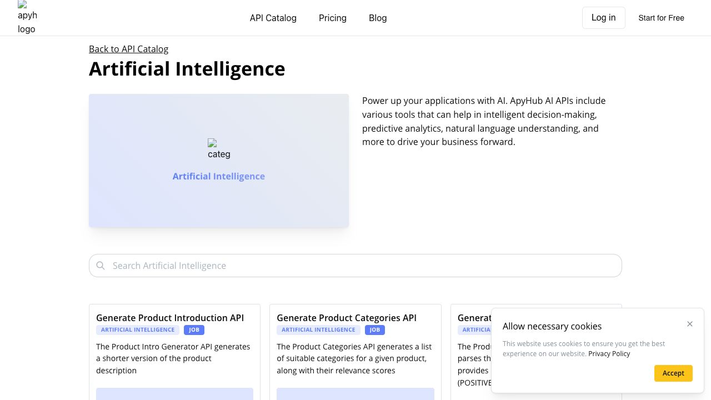
Task: Open the Blog nav item
Action: point(378,18)
